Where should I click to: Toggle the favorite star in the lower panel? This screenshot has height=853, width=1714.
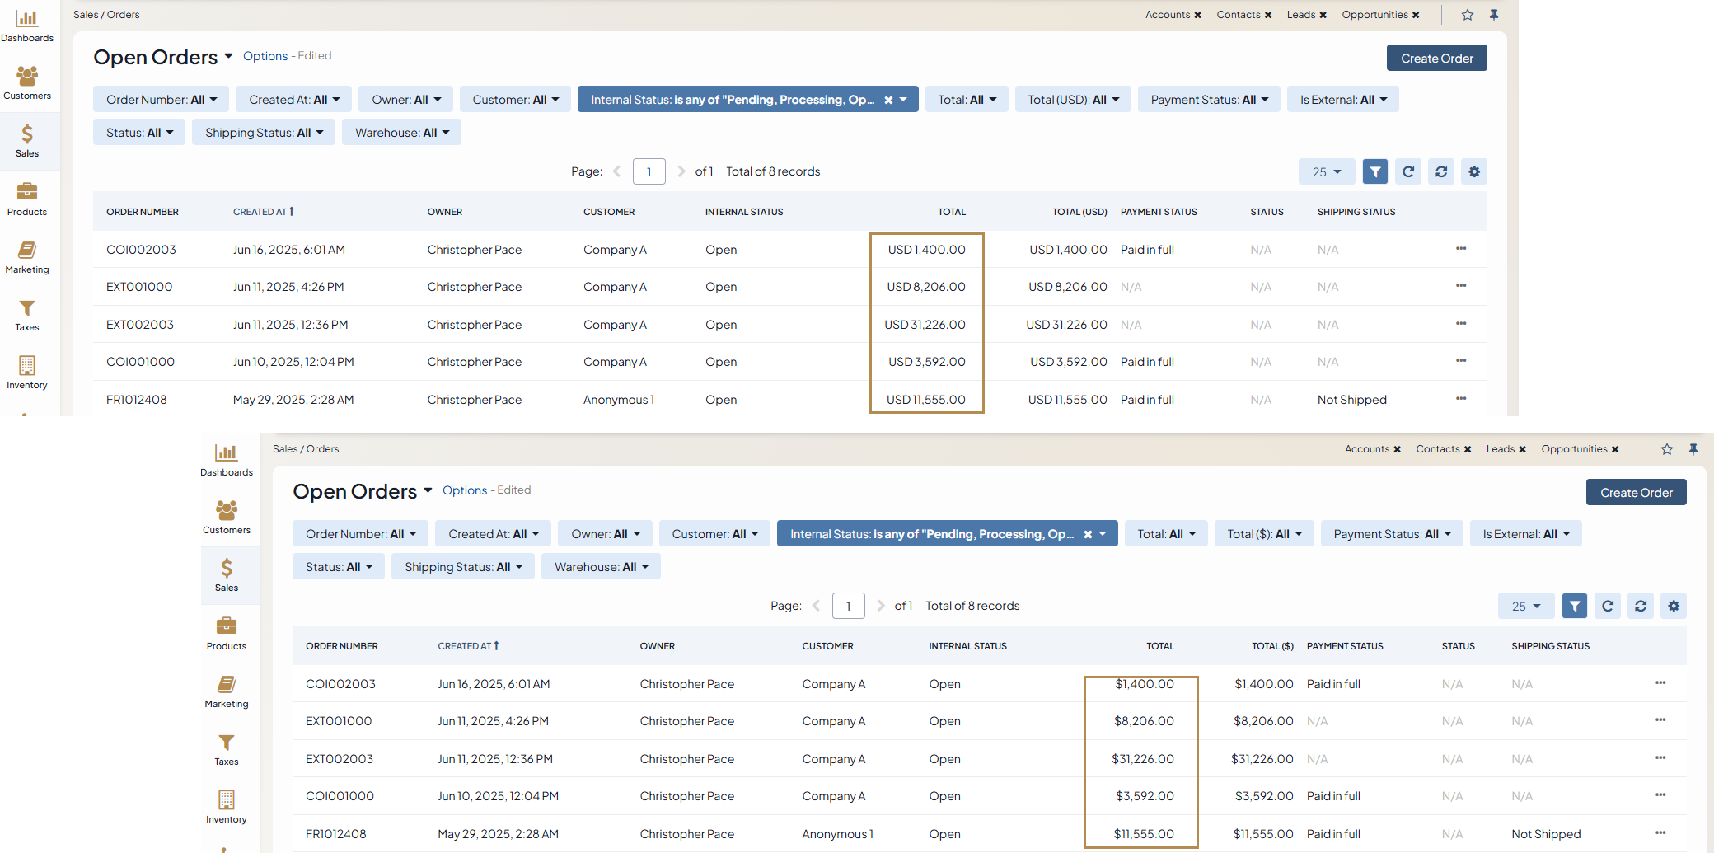1666,449
